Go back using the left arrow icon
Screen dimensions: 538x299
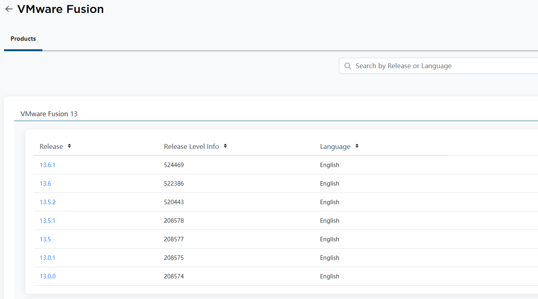click(9, 9)
